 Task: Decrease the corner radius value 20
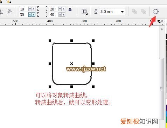pyautogui.click(x=60, y=9)
